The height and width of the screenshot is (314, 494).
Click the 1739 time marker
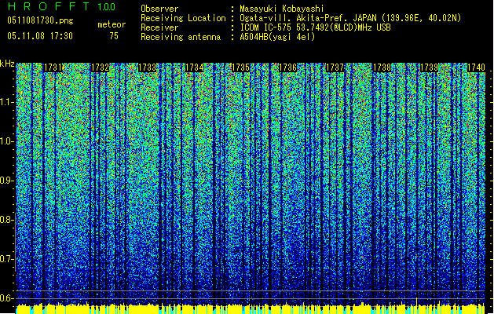pyautogui.click(x=429, y=68)
